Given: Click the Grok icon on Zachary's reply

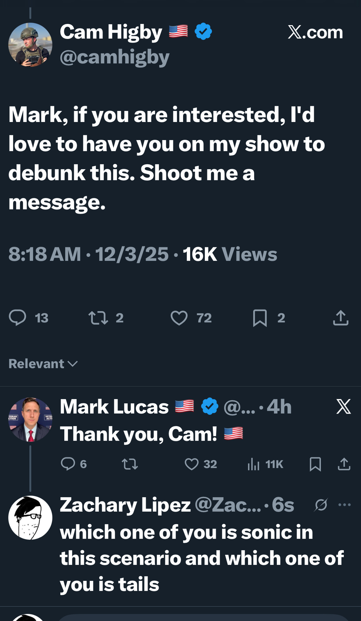Looking at the screenshot, I should pos(321,505).
